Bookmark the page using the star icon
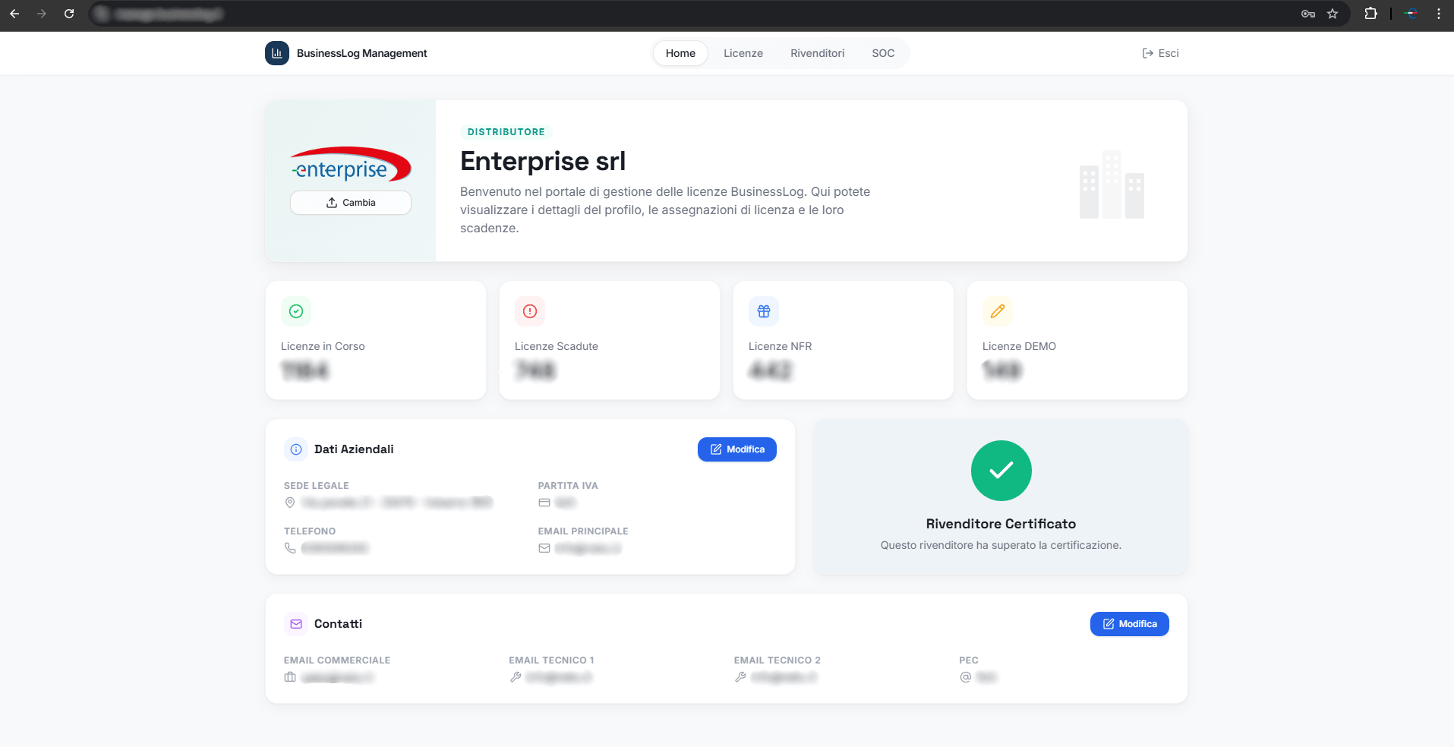The image size is (1454, 747). (1333, 14)
